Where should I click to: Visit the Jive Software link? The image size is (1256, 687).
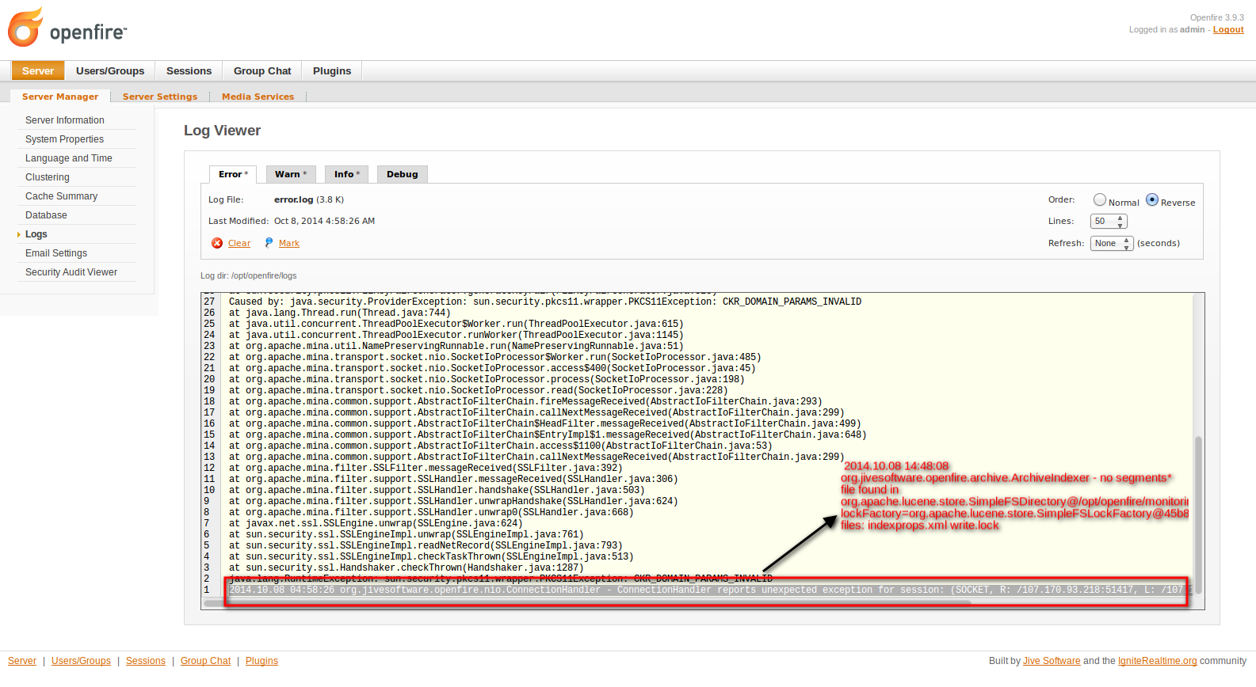pyautogui.click(x=1052, y=661)
